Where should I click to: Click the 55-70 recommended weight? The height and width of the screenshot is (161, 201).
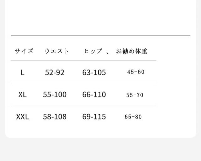(135, 95)
